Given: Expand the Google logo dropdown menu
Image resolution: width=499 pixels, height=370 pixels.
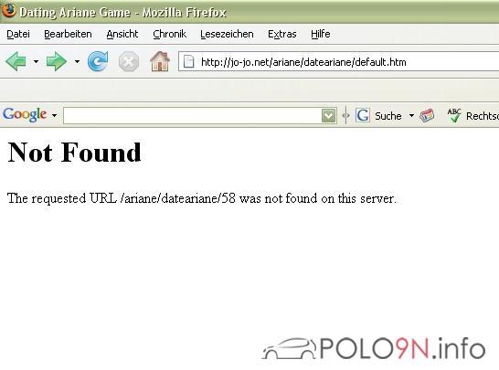Looking at the screenshot, I should click(x=55, y=115).
